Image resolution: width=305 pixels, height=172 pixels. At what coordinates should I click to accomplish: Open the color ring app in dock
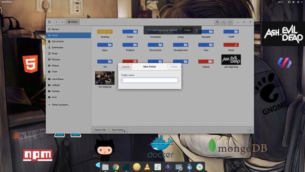pos(200,167)
